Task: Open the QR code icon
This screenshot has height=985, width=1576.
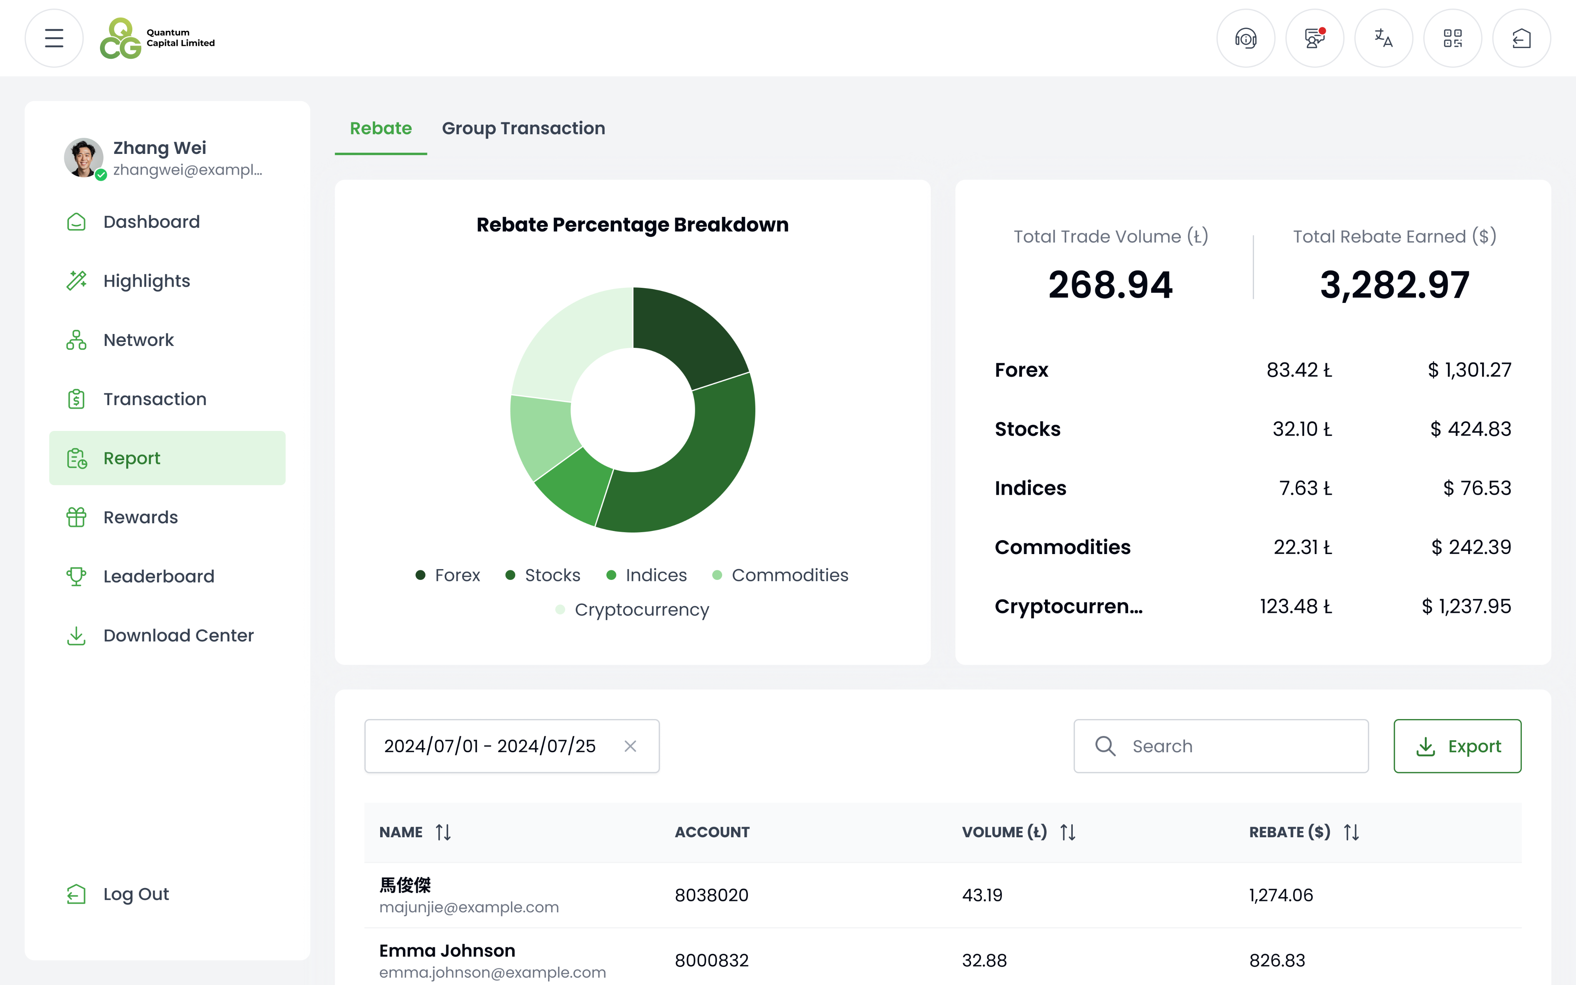Action: (x=1452, y=38)
